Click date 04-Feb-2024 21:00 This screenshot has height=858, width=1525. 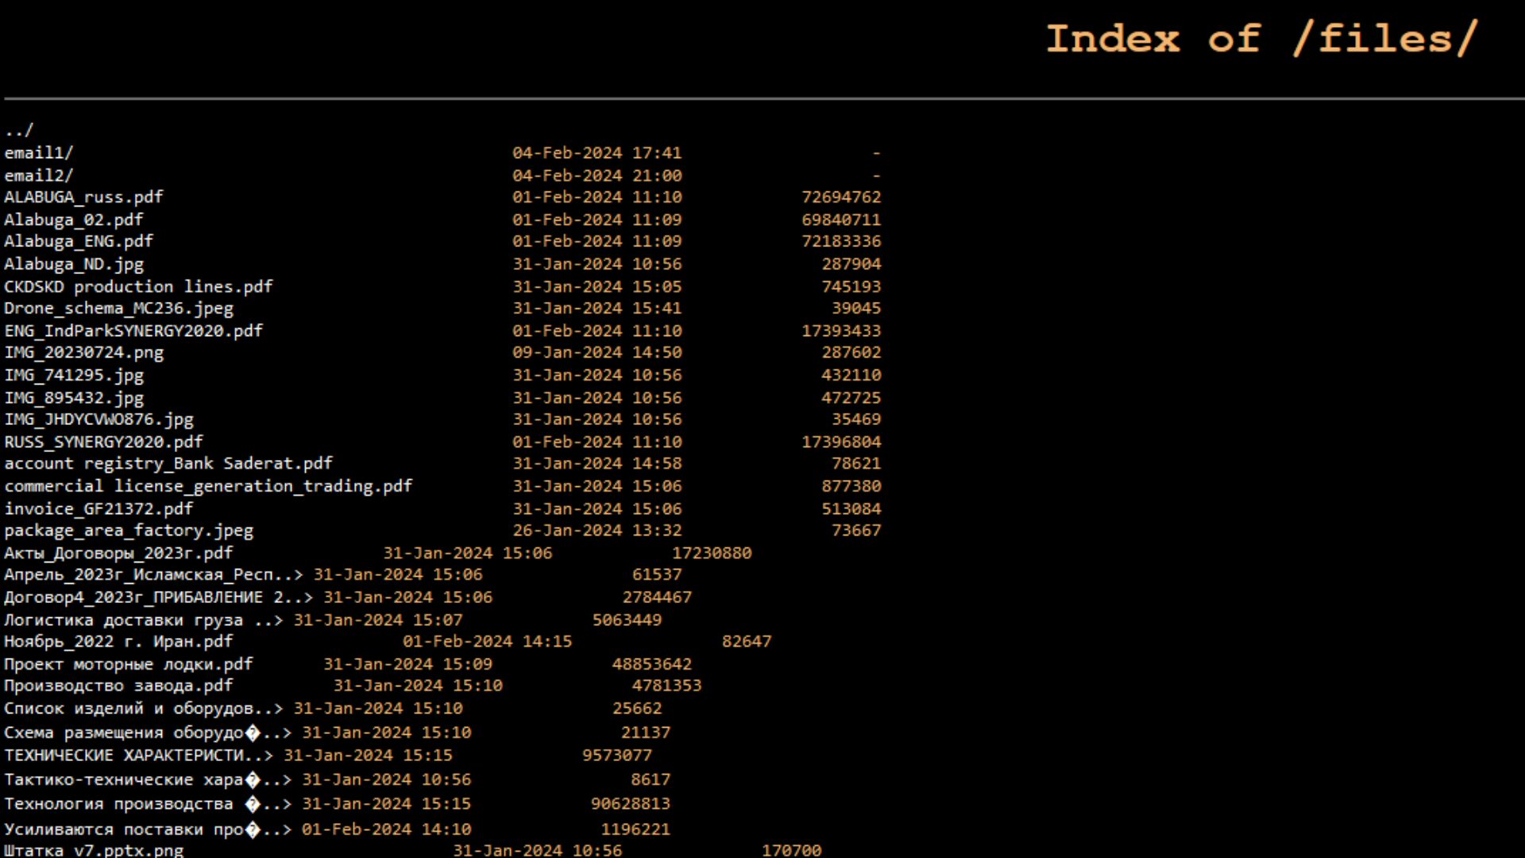(597, 175)
